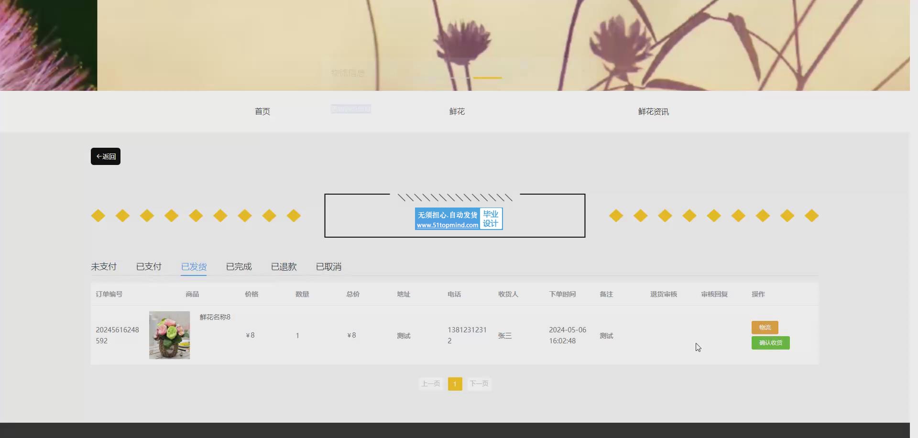Go to 上一页 previous page
Viewport: 918px width, 438px height.
[x=431, y=383]
